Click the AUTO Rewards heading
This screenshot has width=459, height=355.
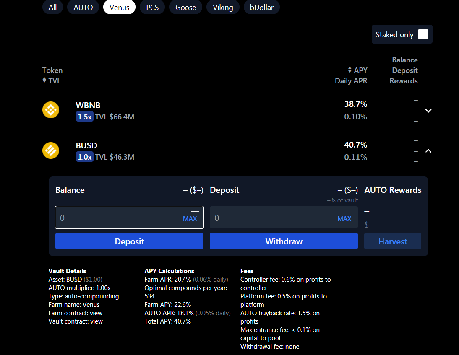393,190
